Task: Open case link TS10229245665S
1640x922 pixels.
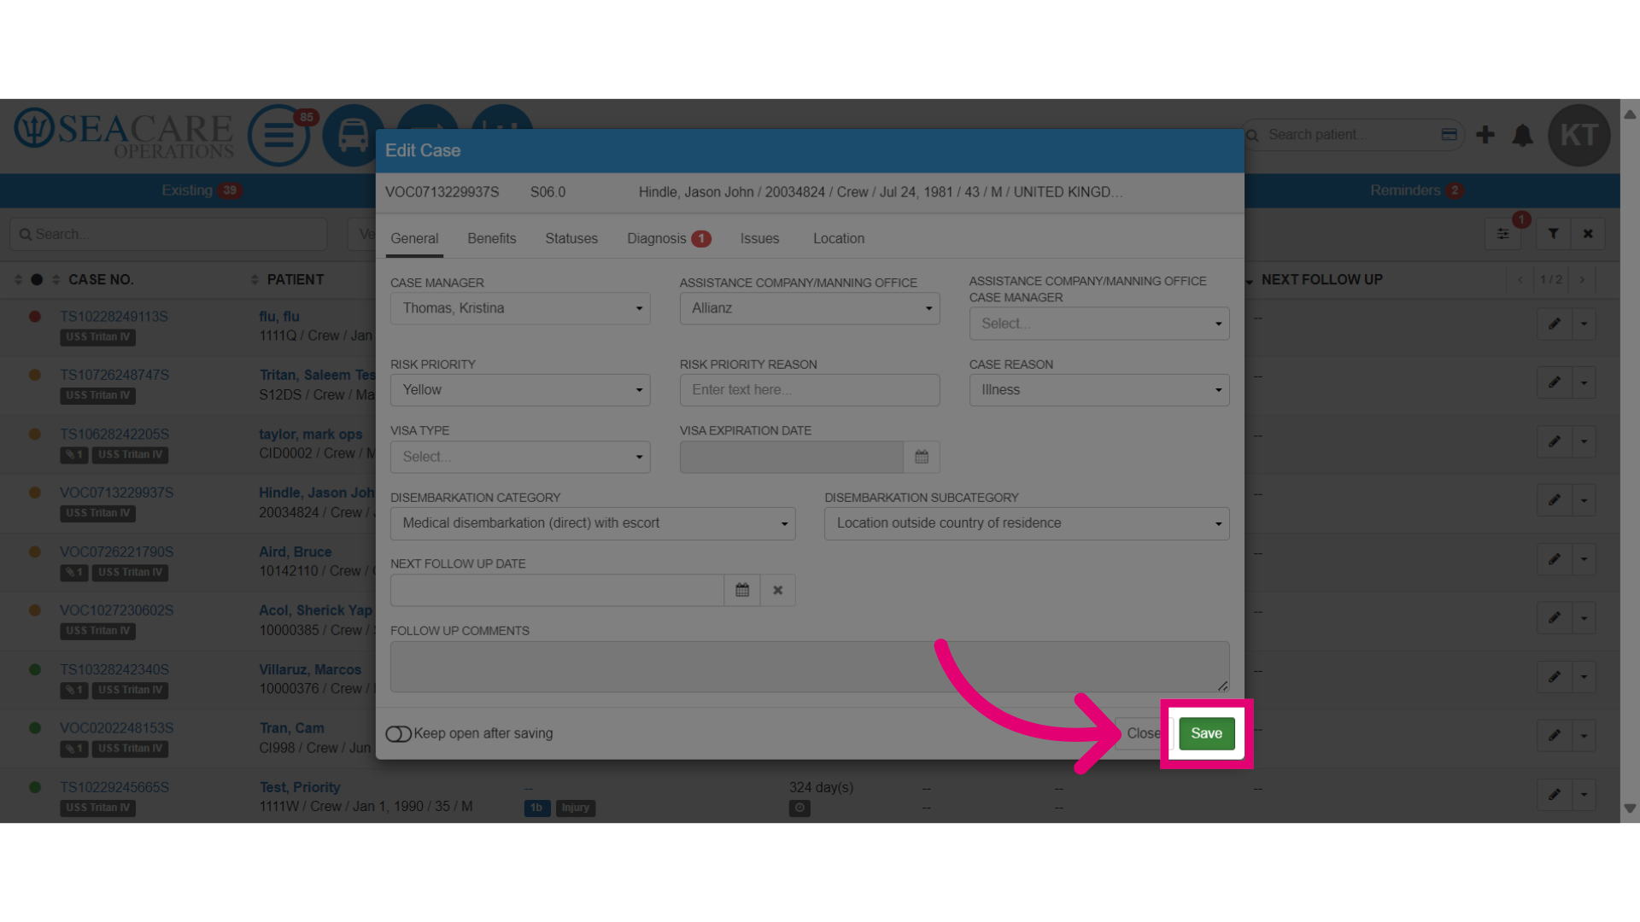Action: 114,787
